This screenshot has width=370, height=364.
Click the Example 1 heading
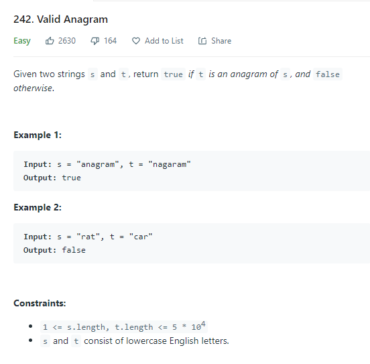(x=38, y=135)
